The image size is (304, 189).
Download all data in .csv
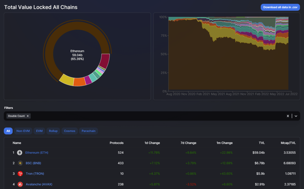[x=280, y=7]
